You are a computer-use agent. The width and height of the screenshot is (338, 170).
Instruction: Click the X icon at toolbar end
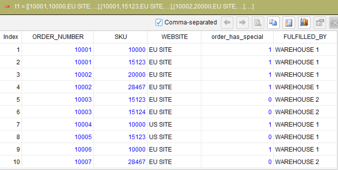coord(334,22)
